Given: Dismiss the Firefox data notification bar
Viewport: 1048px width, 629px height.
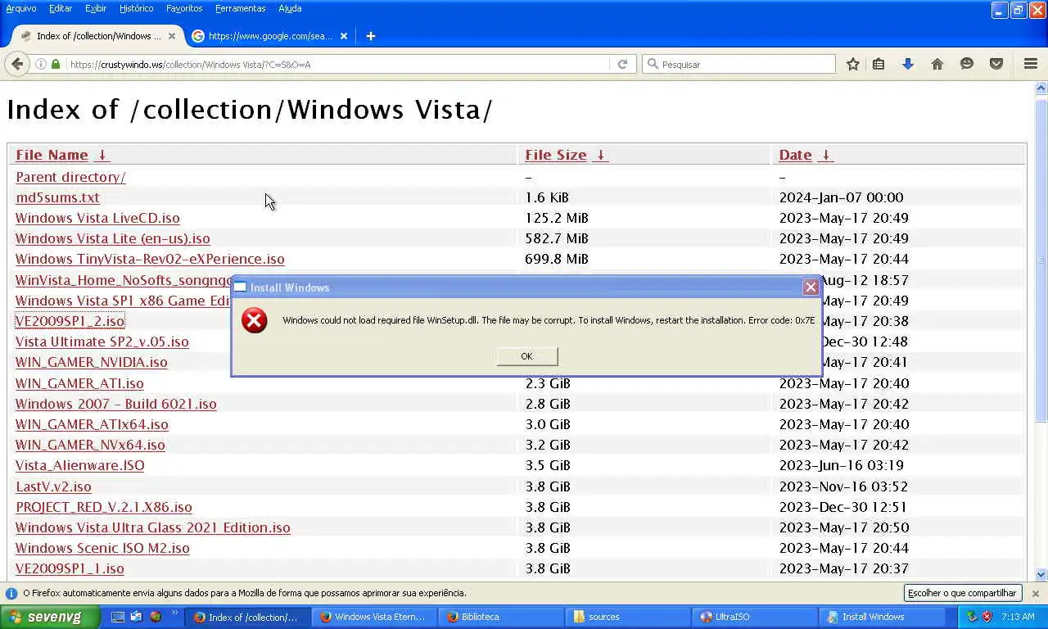Looking at the screenshot, I should tap(1035, 593).
